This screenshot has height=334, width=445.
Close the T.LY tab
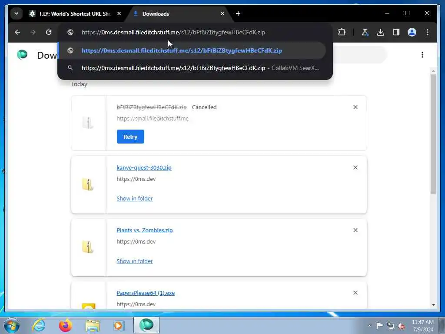[x=119, y=13]
